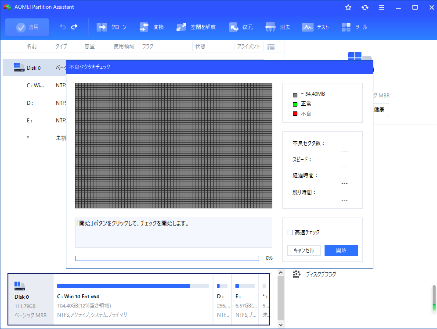Screen dimensions: 437x329
Task: Click the right panel vertical scrollbar
Action: pyautogui.click(x=433, y=298)
